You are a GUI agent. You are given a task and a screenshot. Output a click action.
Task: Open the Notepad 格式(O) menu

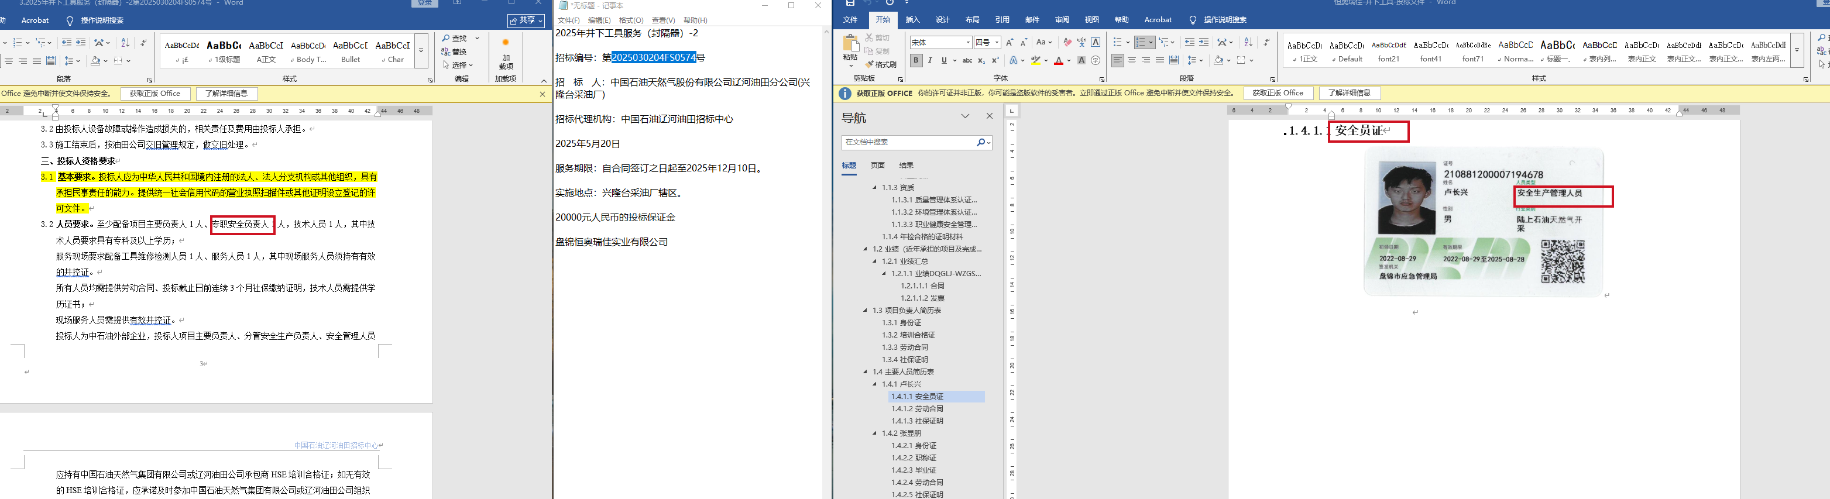[x=631, y=20]
